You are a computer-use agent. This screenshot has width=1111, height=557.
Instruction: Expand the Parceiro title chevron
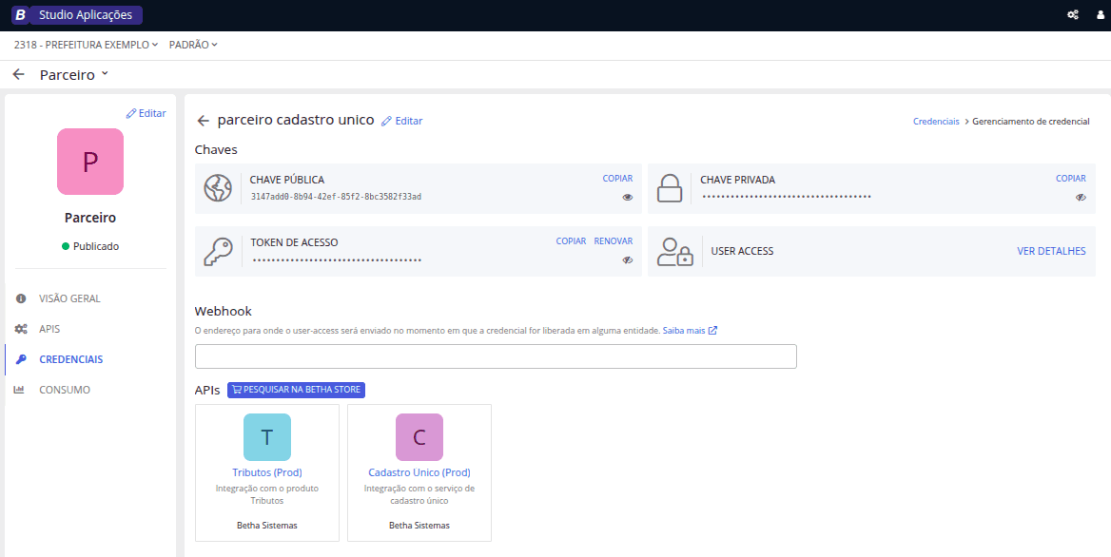[105, 74]
